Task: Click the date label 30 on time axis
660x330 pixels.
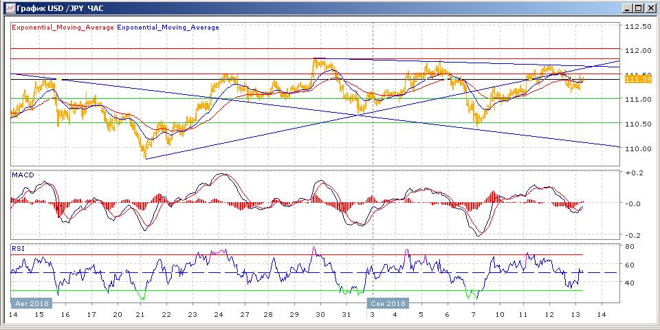Action: click(320, 314)
